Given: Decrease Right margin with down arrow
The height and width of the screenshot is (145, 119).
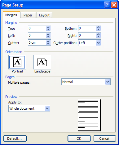Looking at the screenshot, I should tap(98, 37).
